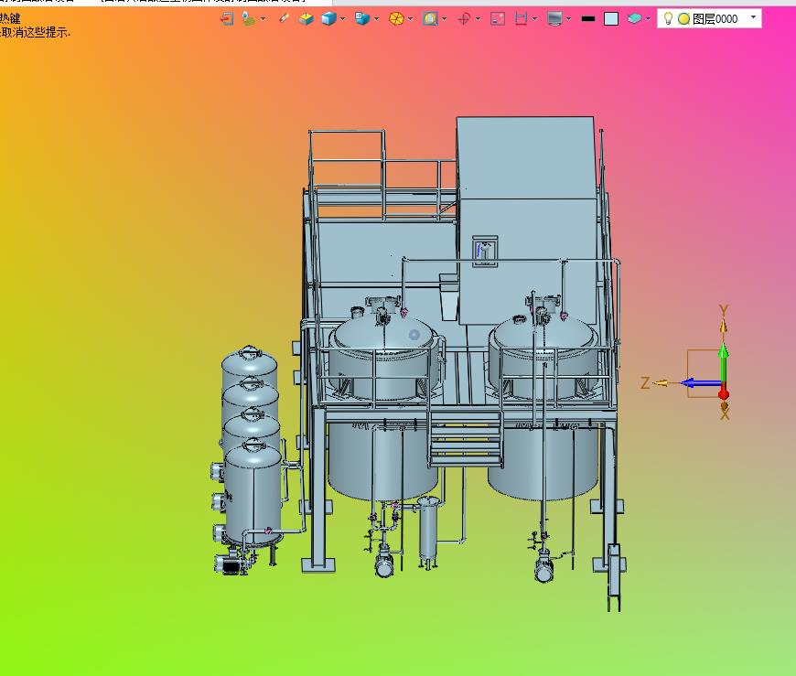Click the pink square image icon
The height and width of the screenshot is (676, 796).
coord(498,18)
